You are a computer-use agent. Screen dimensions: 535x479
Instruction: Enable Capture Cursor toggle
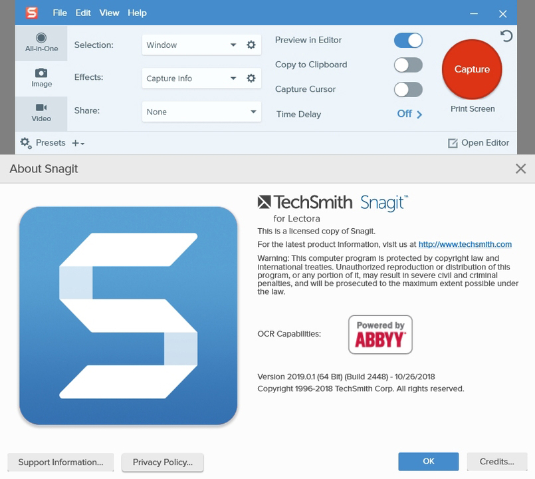click(x=408, y=90)
